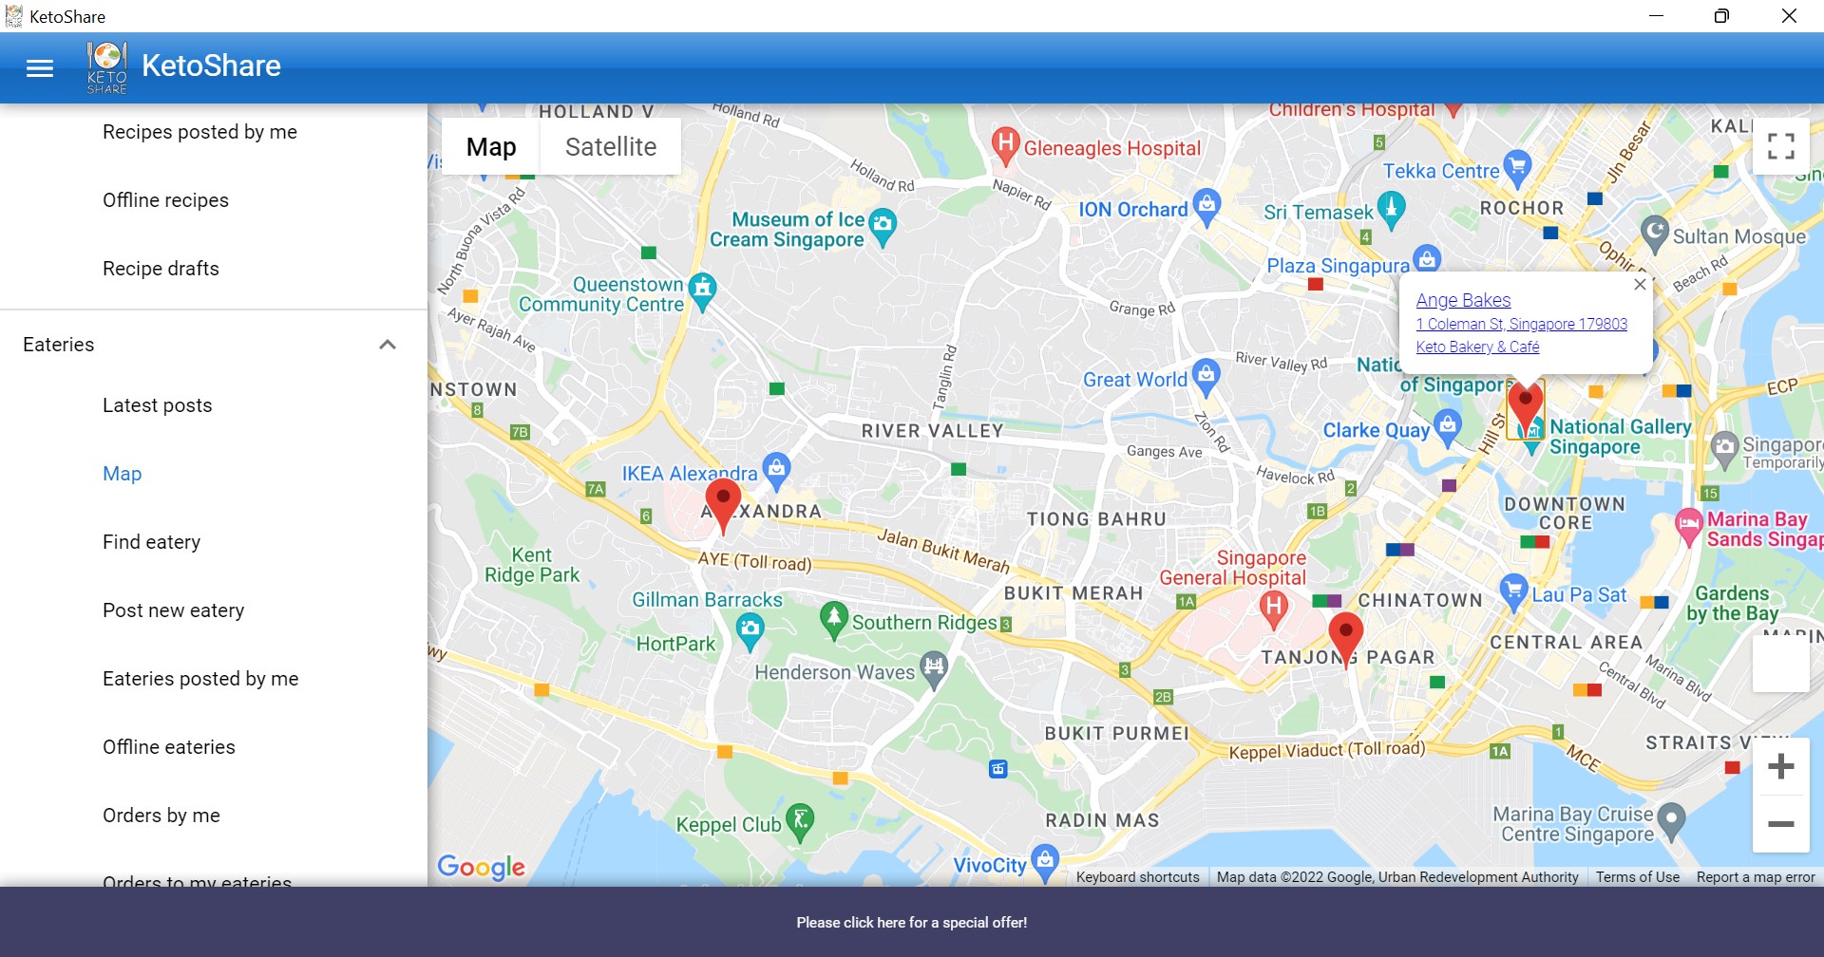1824x957 pixels.
Task: Zoom in on the map
Action: click(x=1780, y=766)
